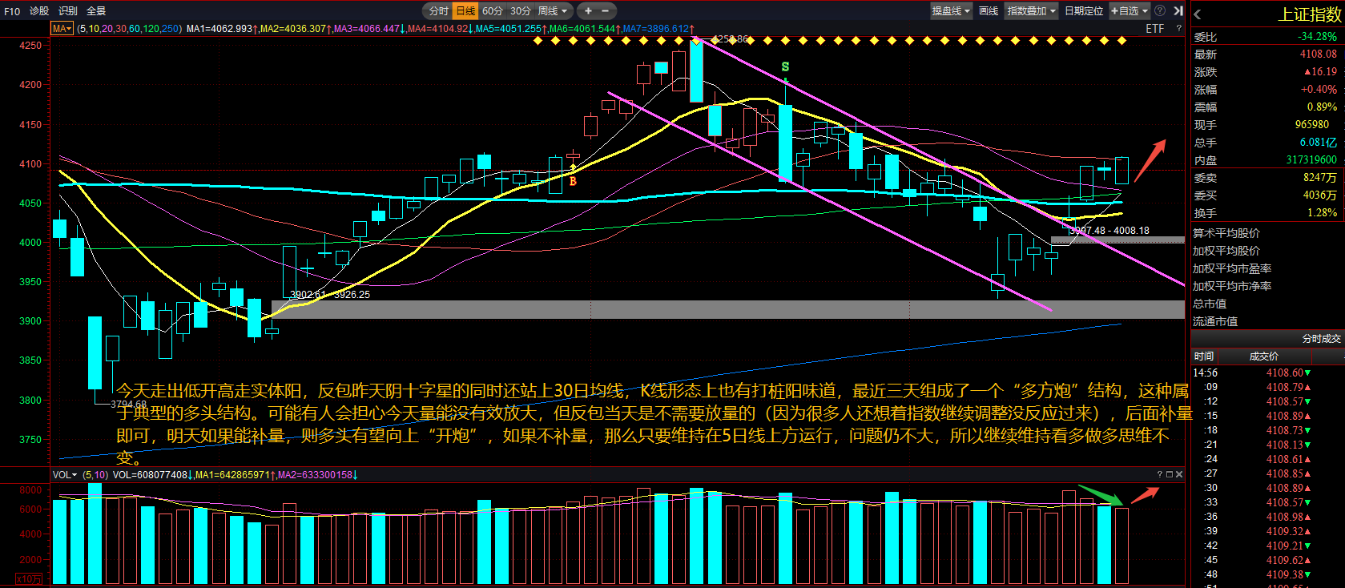
Task: Click the 3902.61 - 3926.25 gap label
Action: (x=330, y=295)
